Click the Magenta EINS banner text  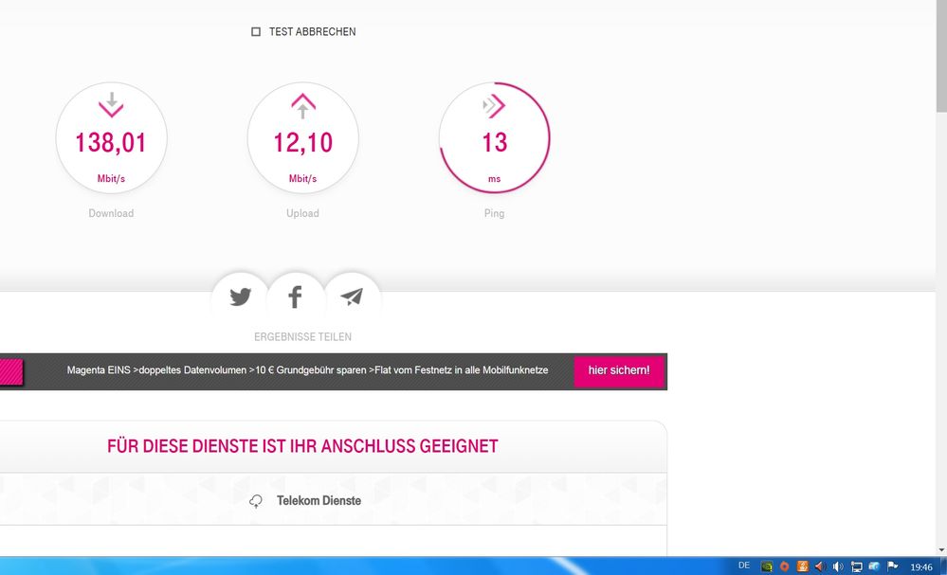pos(307,369)
